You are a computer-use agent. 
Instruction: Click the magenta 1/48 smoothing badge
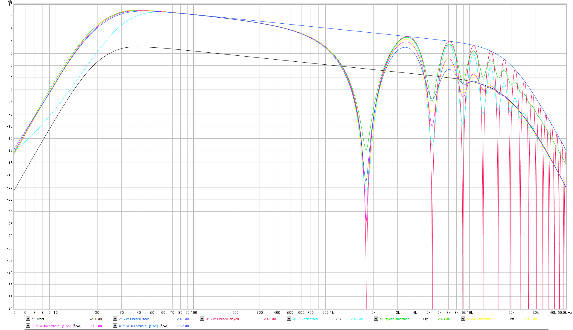(x=77, y=326)
